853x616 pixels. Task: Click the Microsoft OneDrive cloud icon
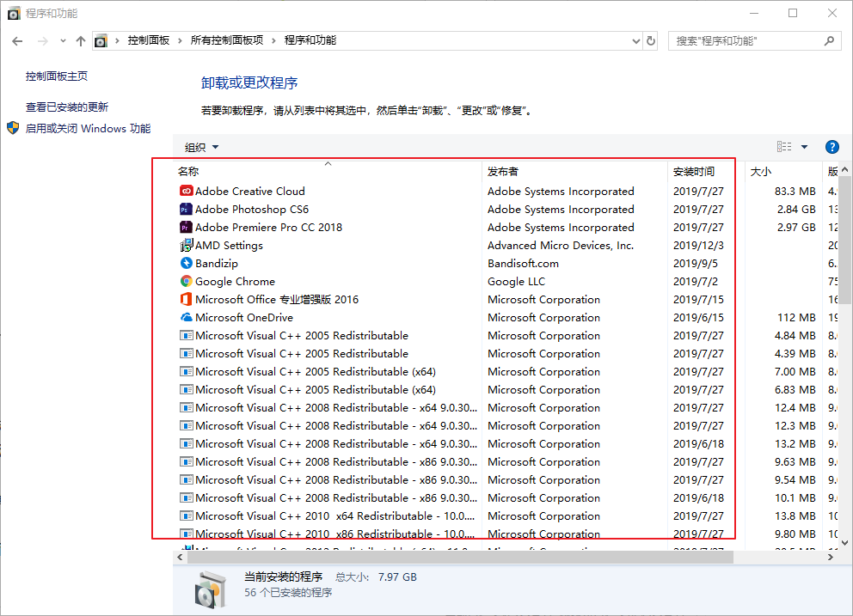tap(186, 318)
